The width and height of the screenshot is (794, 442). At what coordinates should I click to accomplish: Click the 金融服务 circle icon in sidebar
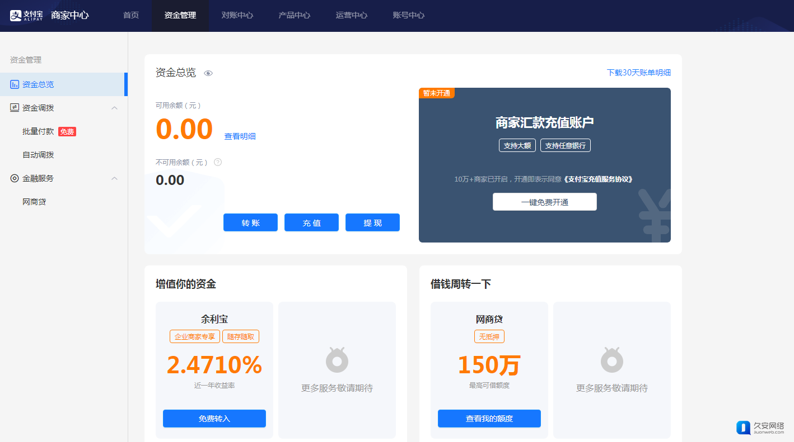[x=15, y=178]
